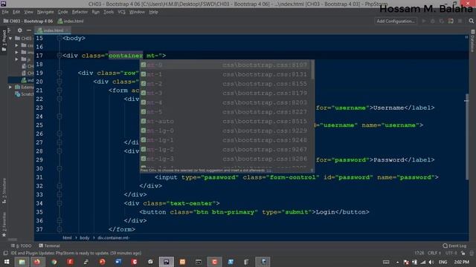Select Scratches item in project tree
476x267 pixels.
25,94
